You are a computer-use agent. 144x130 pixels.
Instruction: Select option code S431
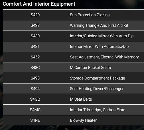pos(35,46)
